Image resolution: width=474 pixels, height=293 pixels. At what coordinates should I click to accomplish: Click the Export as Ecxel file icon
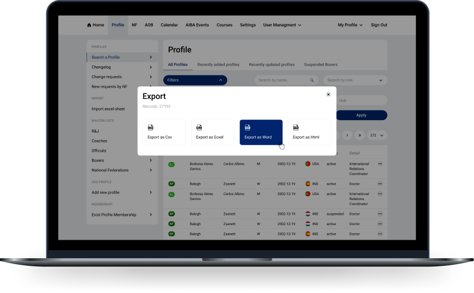(x=199, y=127)
